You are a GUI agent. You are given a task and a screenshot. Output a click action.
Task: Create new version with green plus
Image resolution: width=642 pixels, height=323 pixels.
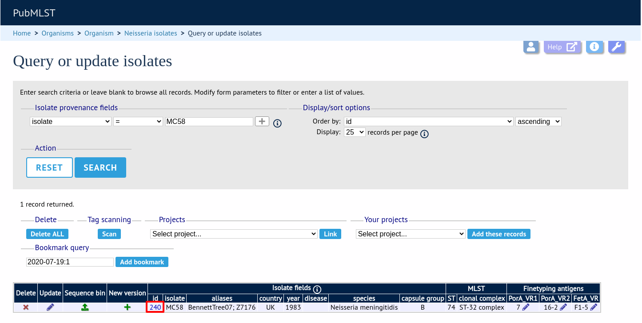(x=128, y=307)
